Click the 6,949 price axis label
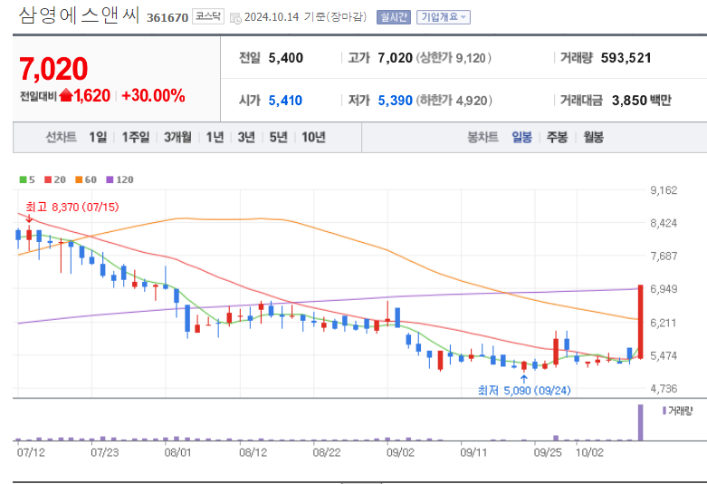The width and height of the screenshot is (707, 484). 664,289
